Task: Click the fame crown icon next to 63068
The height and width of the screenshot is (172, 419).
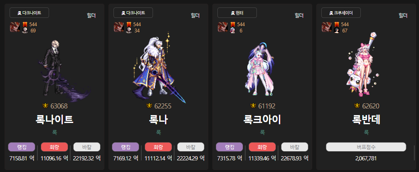Action: pos(45,106)
